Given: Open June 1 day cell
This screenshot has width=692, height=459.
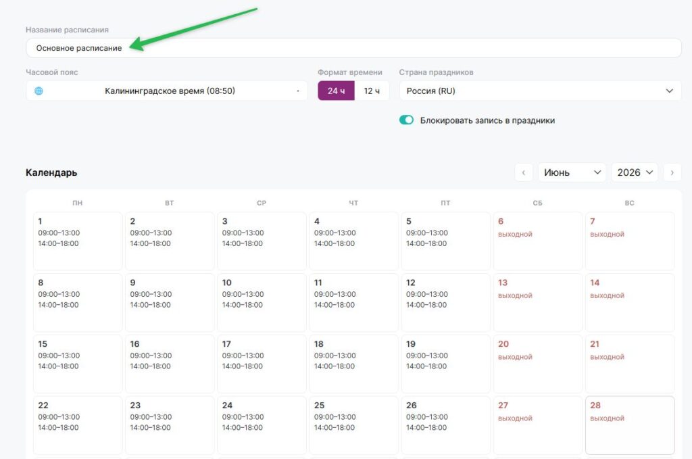Looking at the screenshot, I should 78,241.
